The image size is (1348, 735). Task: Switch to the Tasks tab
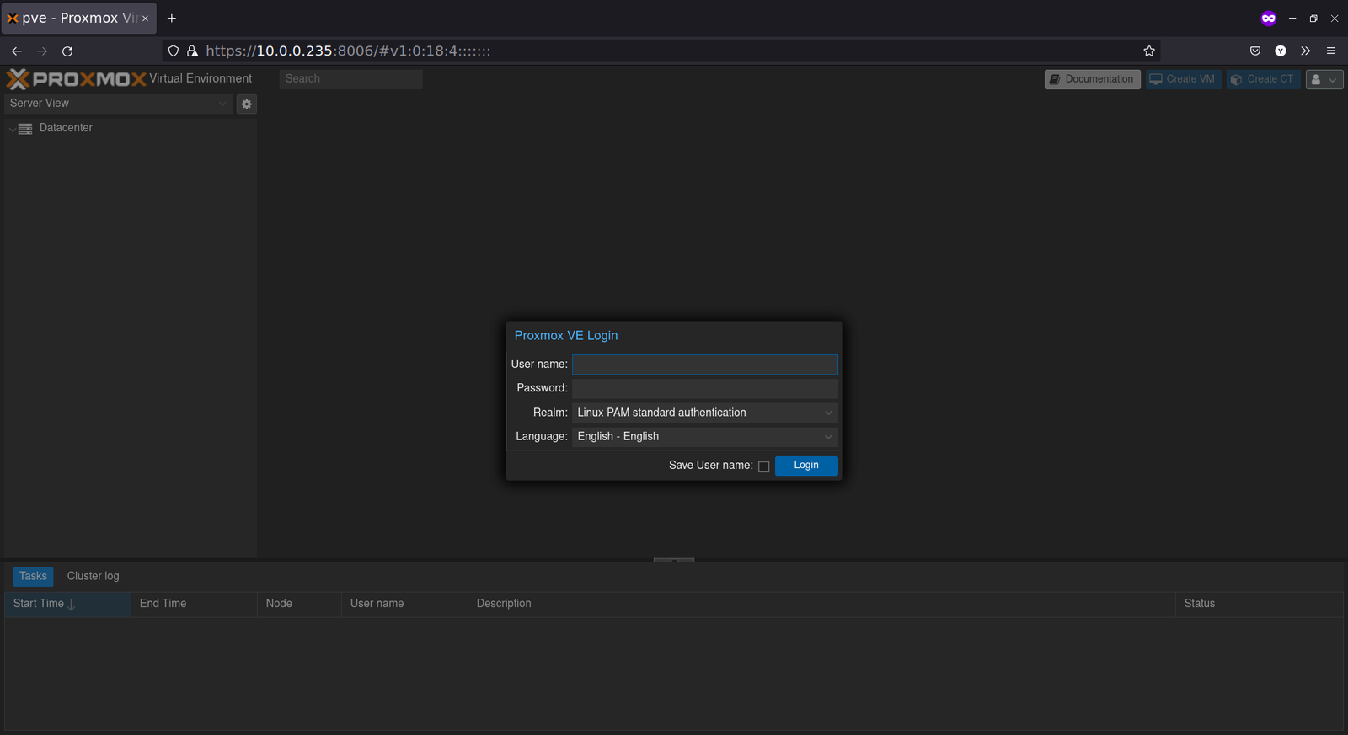pos(34,576)
